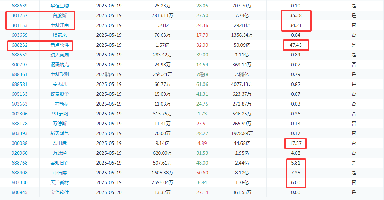The height and width of the screenshot is (200, 384).
Task: Open the 盐田港 stock link
Action: coord(59,144)
